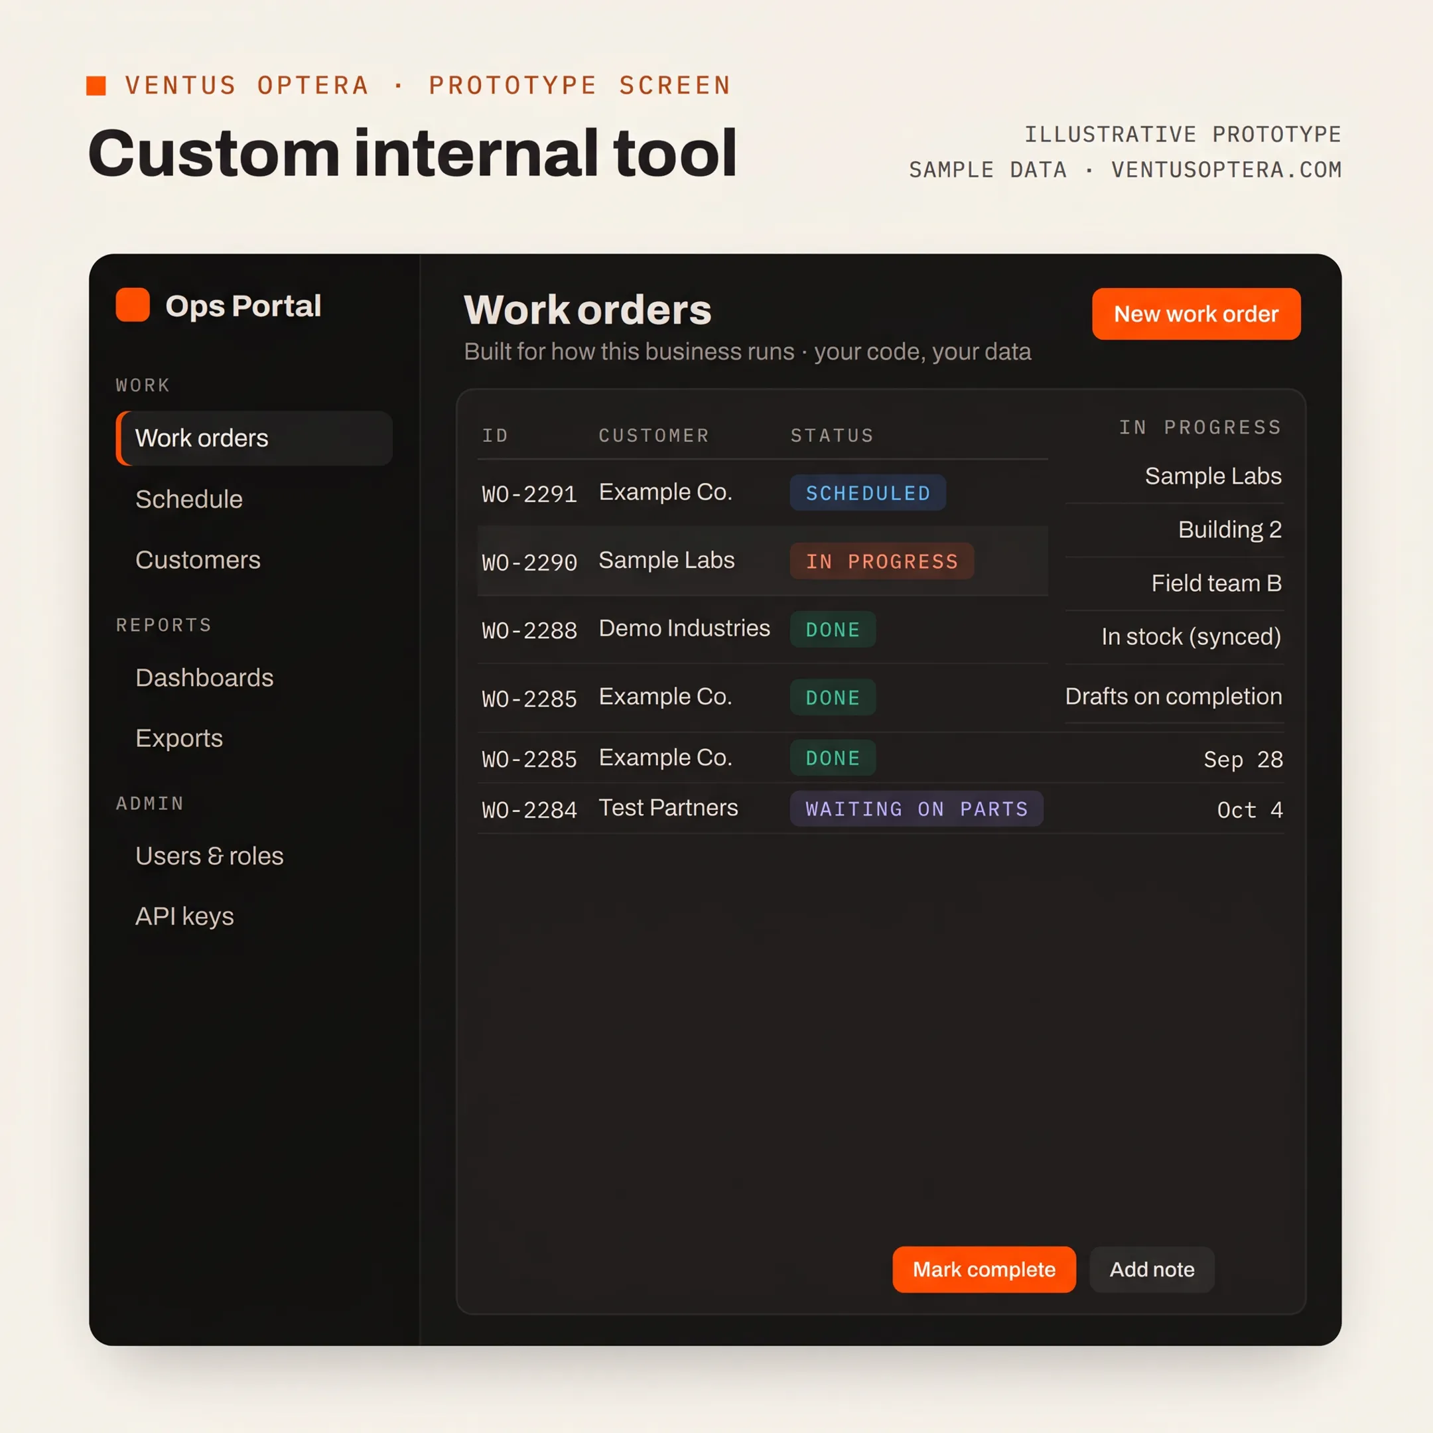The height and width of the screenshot is (1433, 1433).
Task: Click the STATUS column header
Action: point(832,435)
